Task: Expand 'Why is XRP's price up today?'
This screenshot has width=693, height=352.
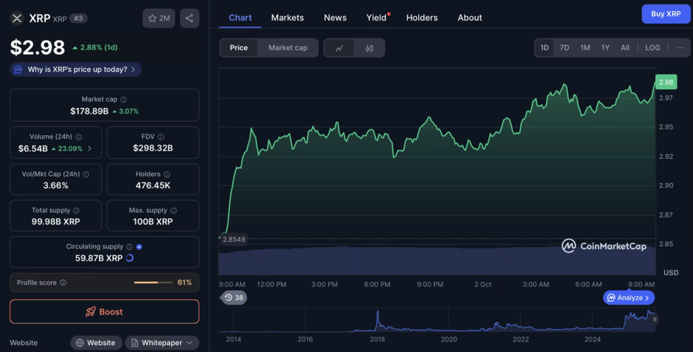Action: (76, 70)
